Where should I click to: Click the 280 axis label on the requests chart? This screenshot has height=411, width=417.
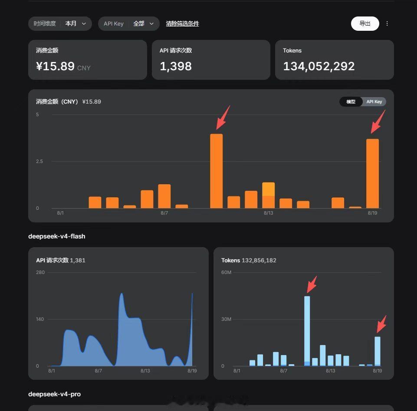coord(40,272)
